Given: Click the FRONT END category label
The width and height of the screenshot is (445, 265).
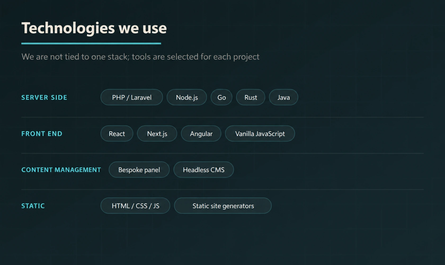Looking at the screenshot, I should point(42,134).
